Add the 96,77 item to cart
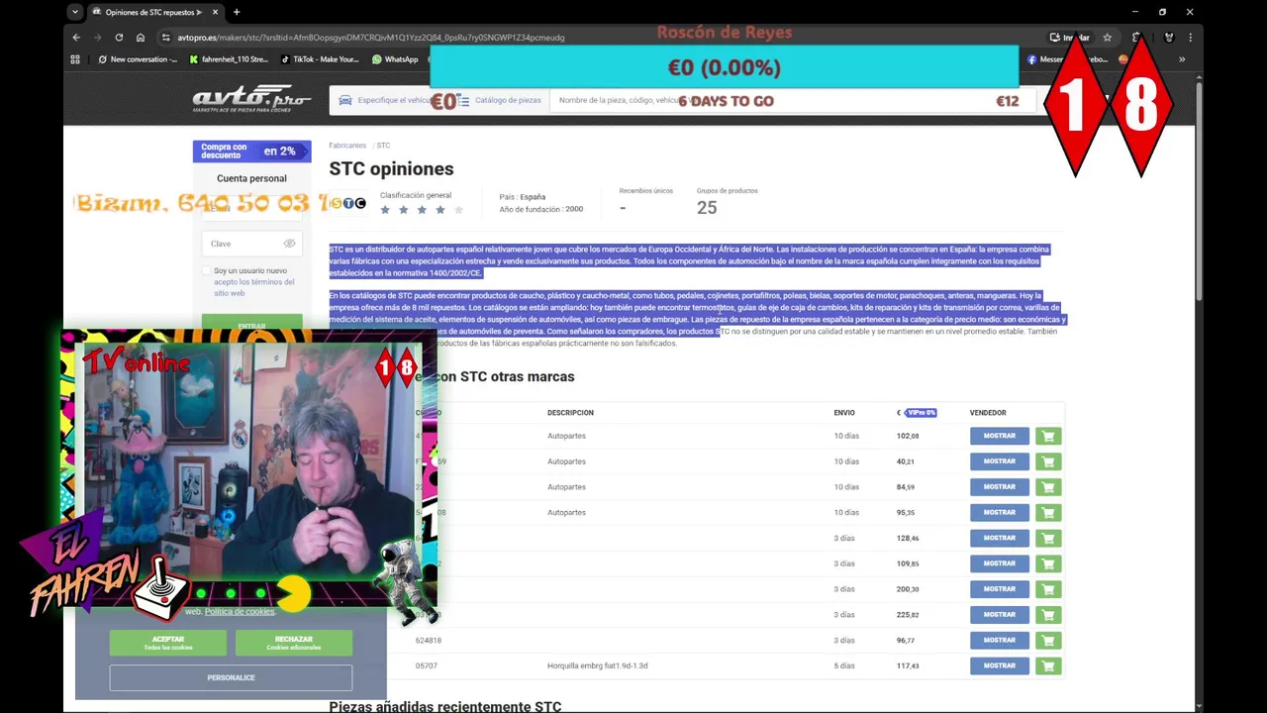This screenshot has width=1267, height=713. pyautogui.click(x=1048, y=640)
